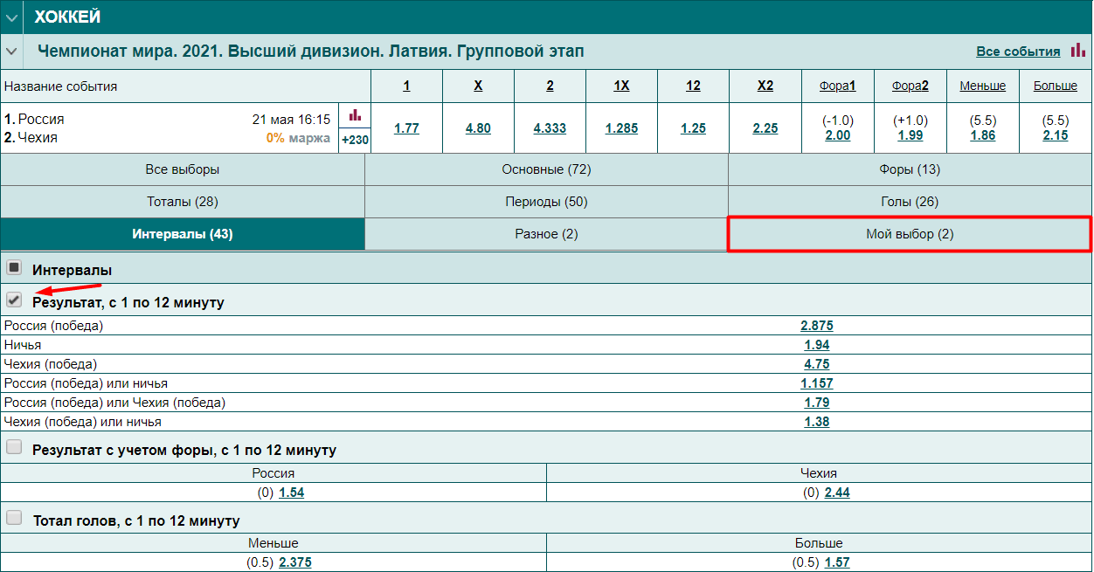Image resolution: width=1094 pixels, height=572 pixels.
Task: Click the 21 мая 16:15 match time
Action: [x=292, y=120]
